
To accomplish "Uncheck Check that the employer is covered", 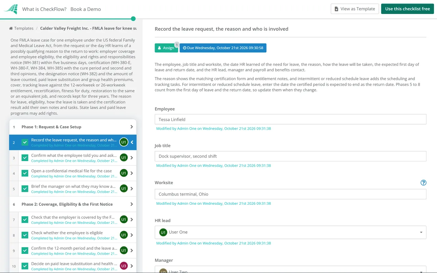I will [x=25, y=219].
